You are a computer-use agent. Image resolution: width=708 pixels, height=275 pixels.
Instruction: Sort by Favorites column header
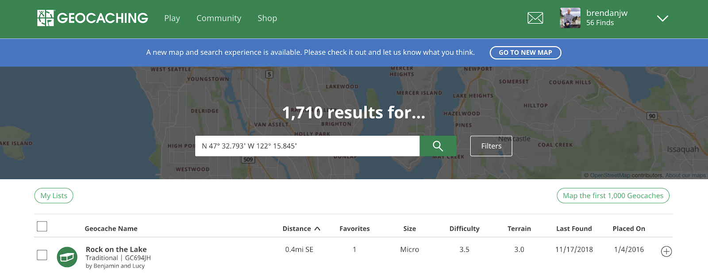coord(354,229)
